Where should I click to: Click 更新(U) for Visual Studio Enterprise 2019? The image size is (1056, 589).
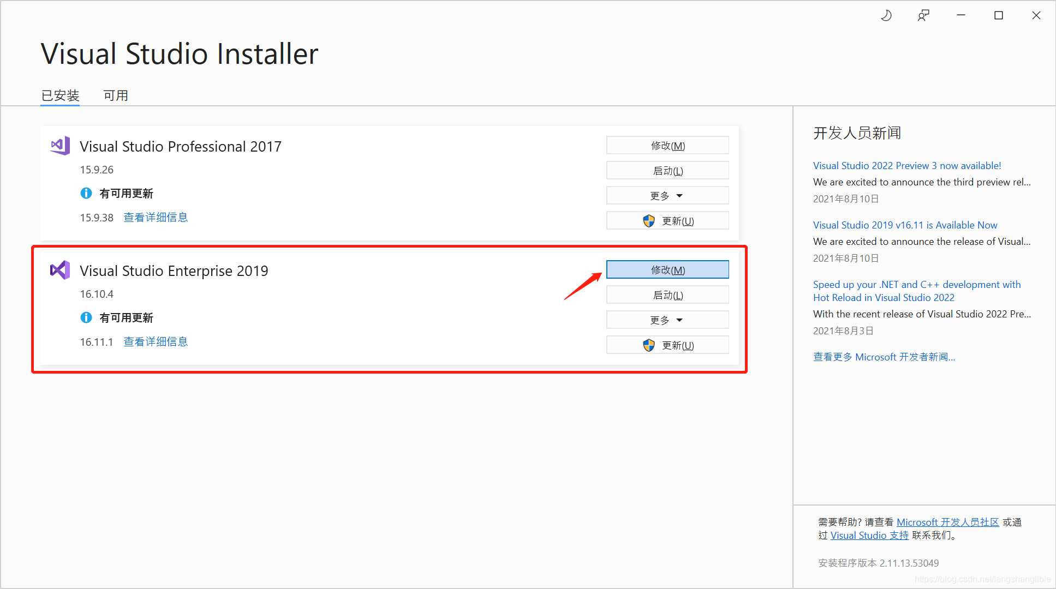point(667,345)
